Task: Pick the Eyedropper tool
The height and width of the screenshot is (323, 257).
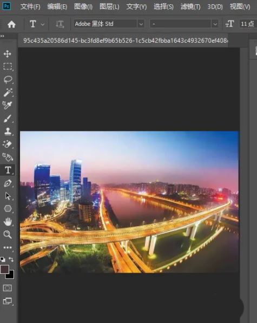Action: (7, 106)
